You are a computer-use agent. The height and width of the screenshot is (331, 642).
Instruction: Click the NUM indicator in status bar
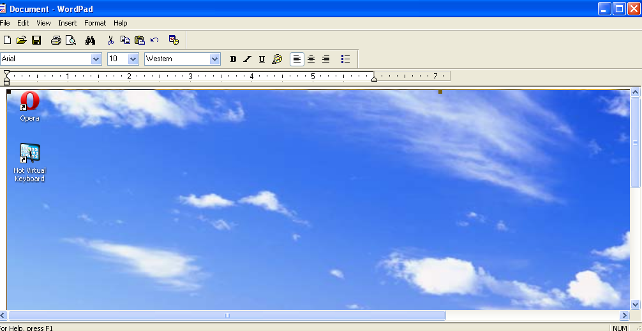[x=620, y=328]
